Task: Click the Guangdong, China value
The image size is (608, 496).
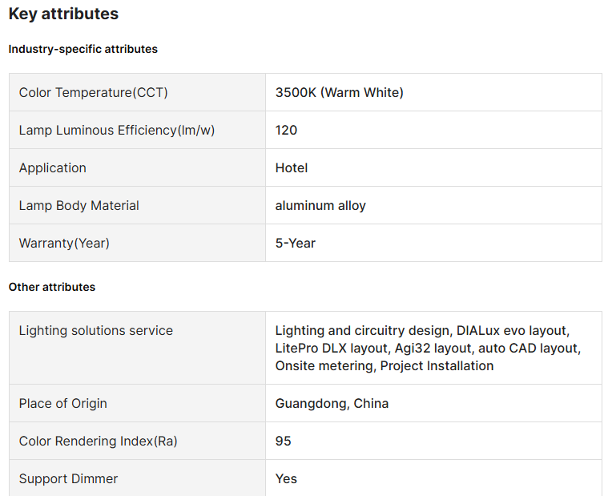Action: [x=332, y=404]
